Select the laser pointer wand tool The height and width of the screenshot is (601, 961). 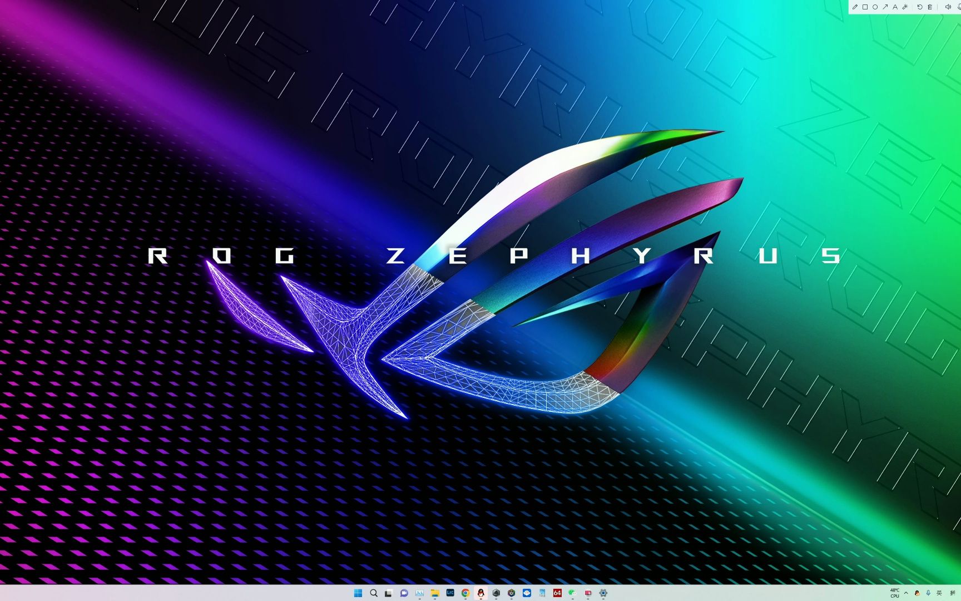pyautogui.click(x=905, y=7)
